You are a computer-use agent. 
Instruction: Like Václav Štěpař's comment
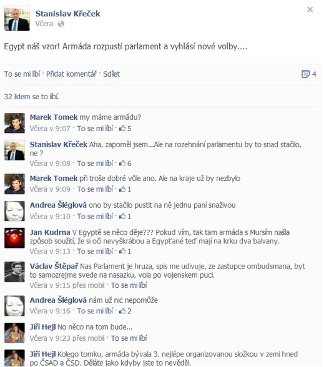click(x=129, y=285)
